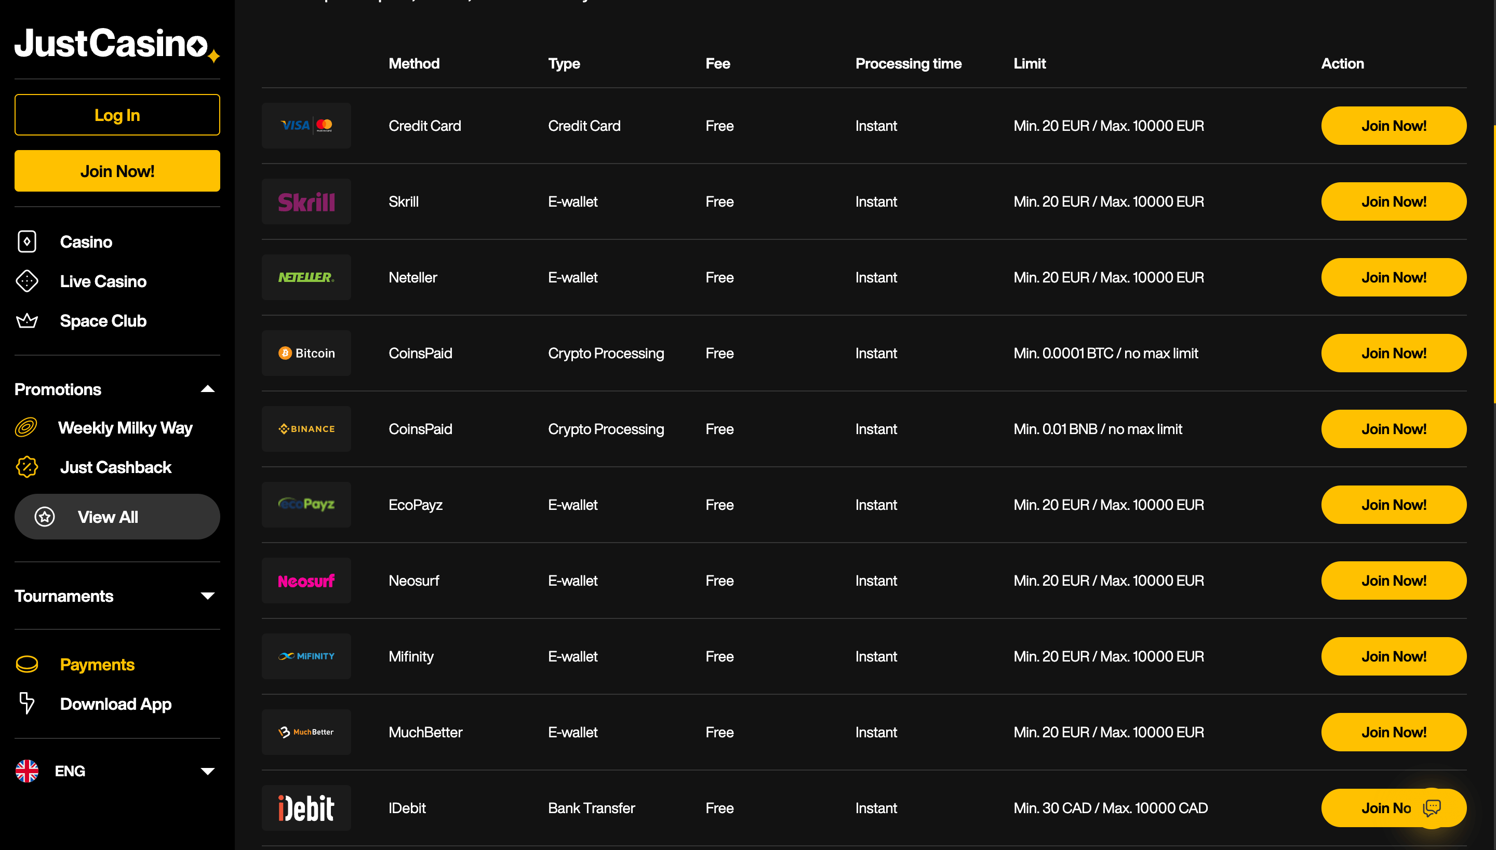
Task: Click the Live Casino diamond icon
Action: [x=27, y=281]
